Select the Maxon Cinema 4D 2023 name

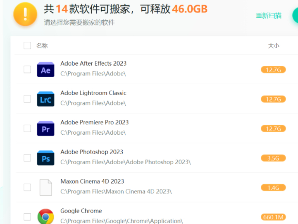point(92,181)
